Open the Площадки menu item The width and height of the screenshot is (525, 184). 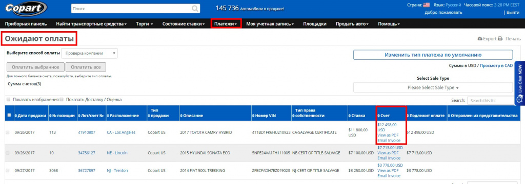(x=315, y=24)
